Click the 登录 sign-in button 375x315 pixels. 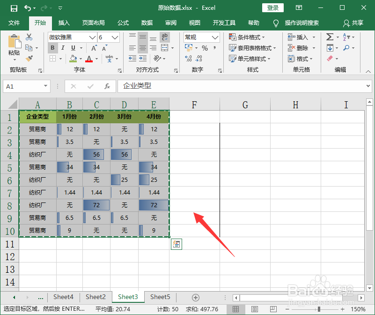click(273, 7)
